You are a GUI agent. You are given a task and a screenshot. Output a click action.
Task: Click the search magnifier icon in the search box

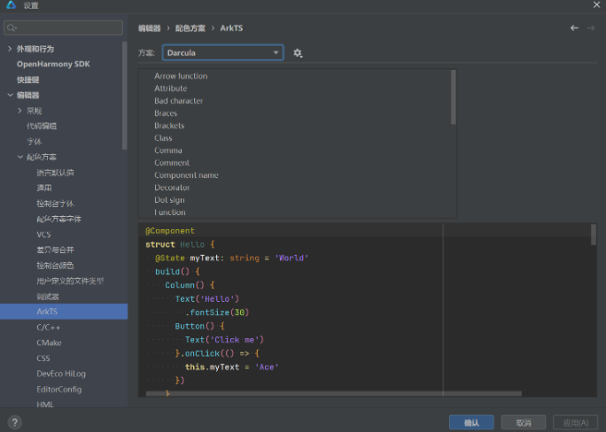(x=12, y=27)
